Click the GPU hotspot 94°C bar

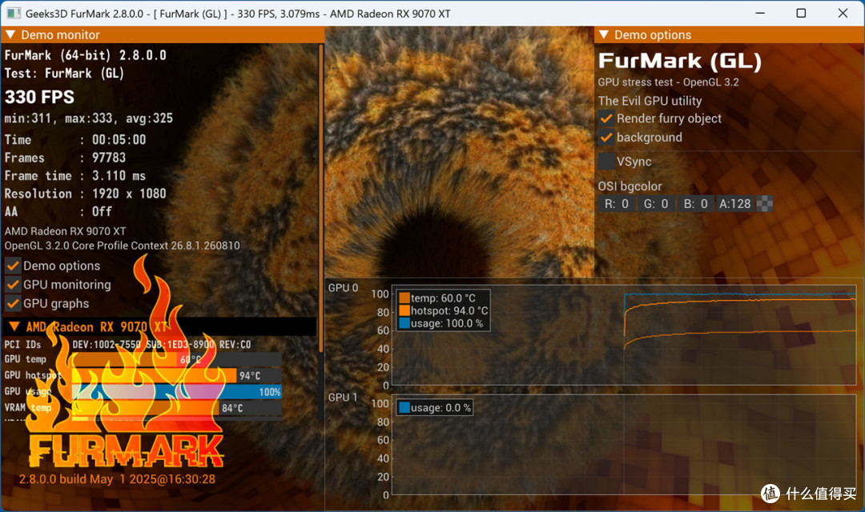[x=176, y=375]
